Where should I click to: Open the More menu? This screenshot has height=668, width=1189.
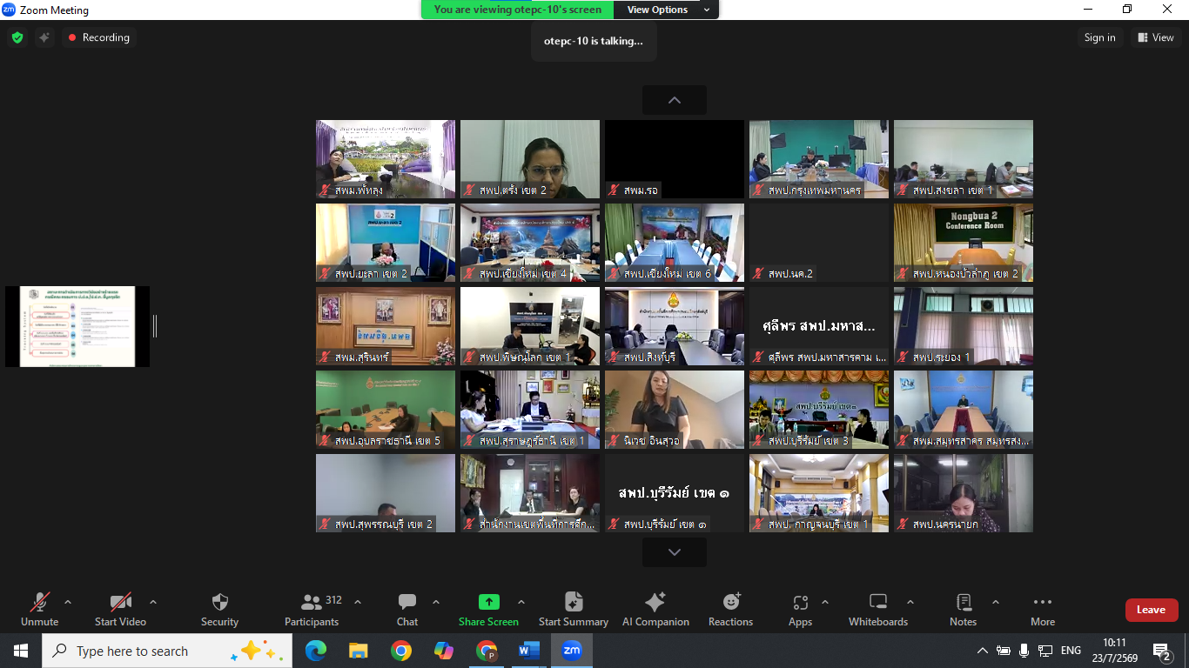pos(1043,609)
